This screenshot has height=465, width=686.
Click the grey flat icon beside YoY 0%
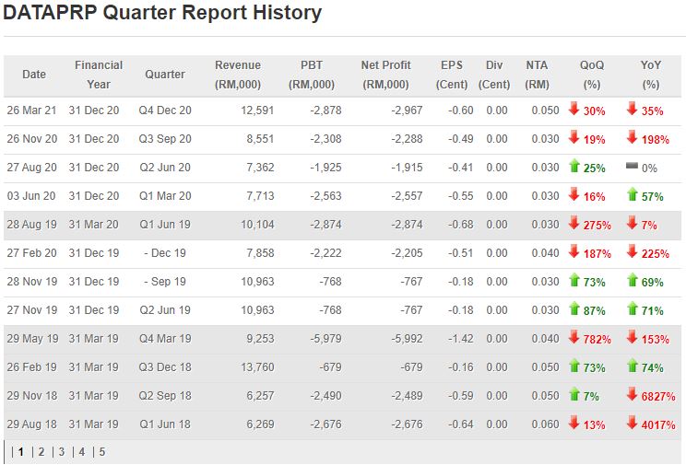632,167
